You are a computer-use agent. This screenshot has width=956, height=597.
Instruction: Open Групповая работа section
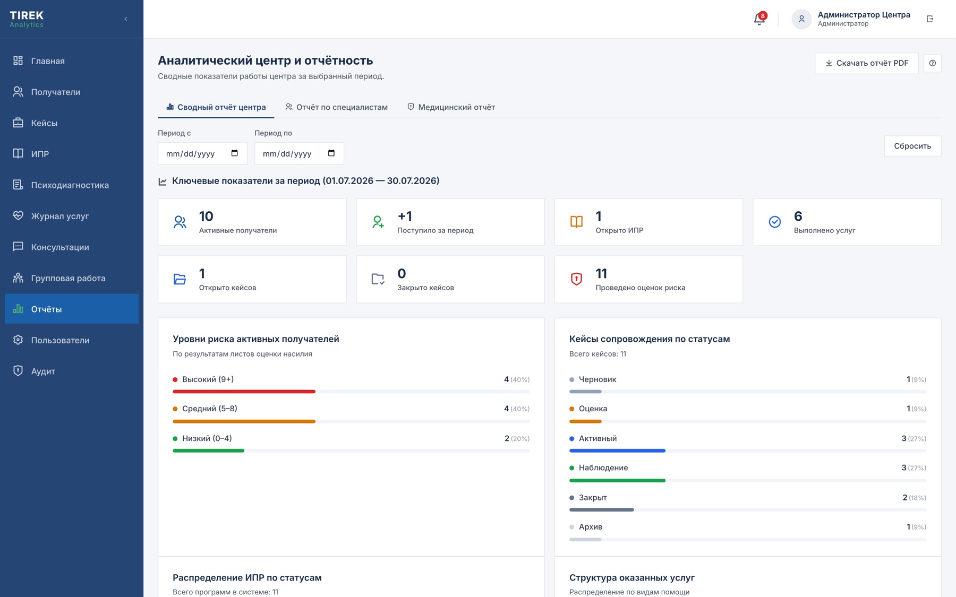coord(72,278)
